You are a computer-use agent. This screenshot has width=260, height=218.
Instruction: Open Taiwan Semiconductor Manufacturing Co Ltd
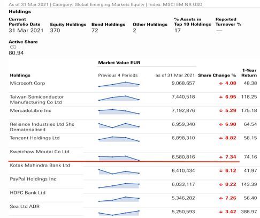click(37, 100)
